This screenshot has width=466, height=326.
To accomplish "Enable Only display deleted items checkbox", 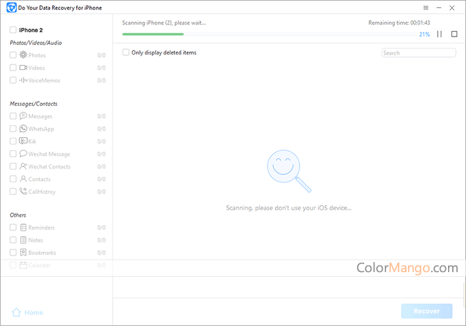I will (126, 53).
